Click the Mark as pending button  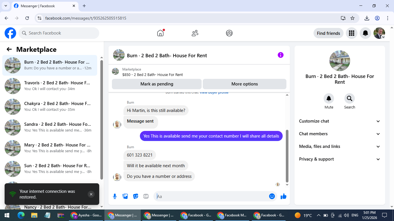click(x=157, y=84)
